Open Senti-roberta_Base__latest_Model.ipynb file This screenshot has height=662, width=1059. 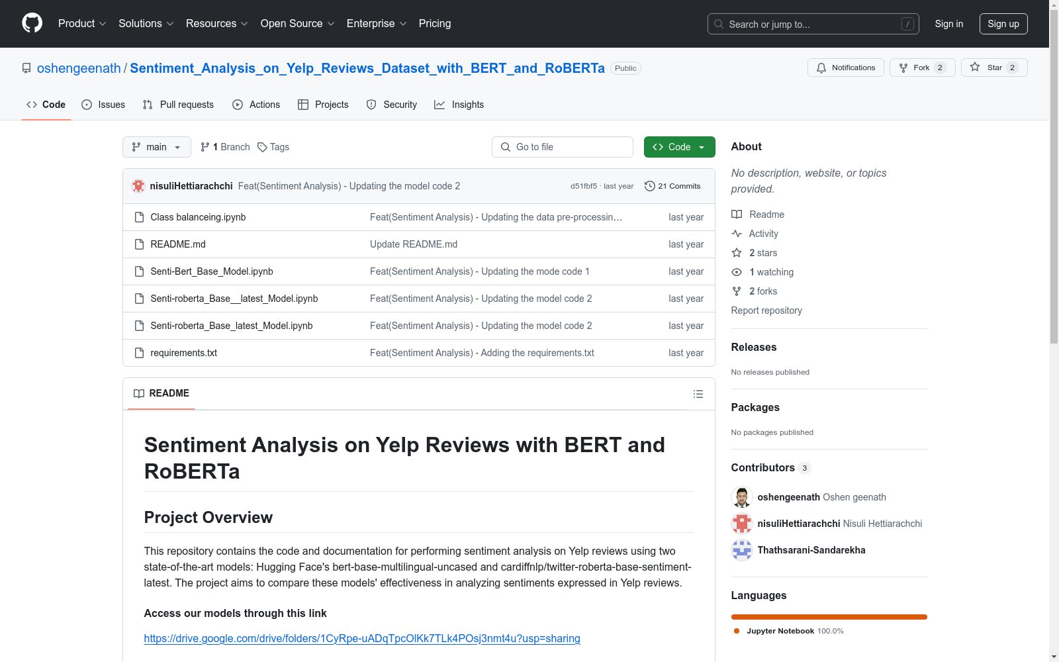(x=234, y=299)
